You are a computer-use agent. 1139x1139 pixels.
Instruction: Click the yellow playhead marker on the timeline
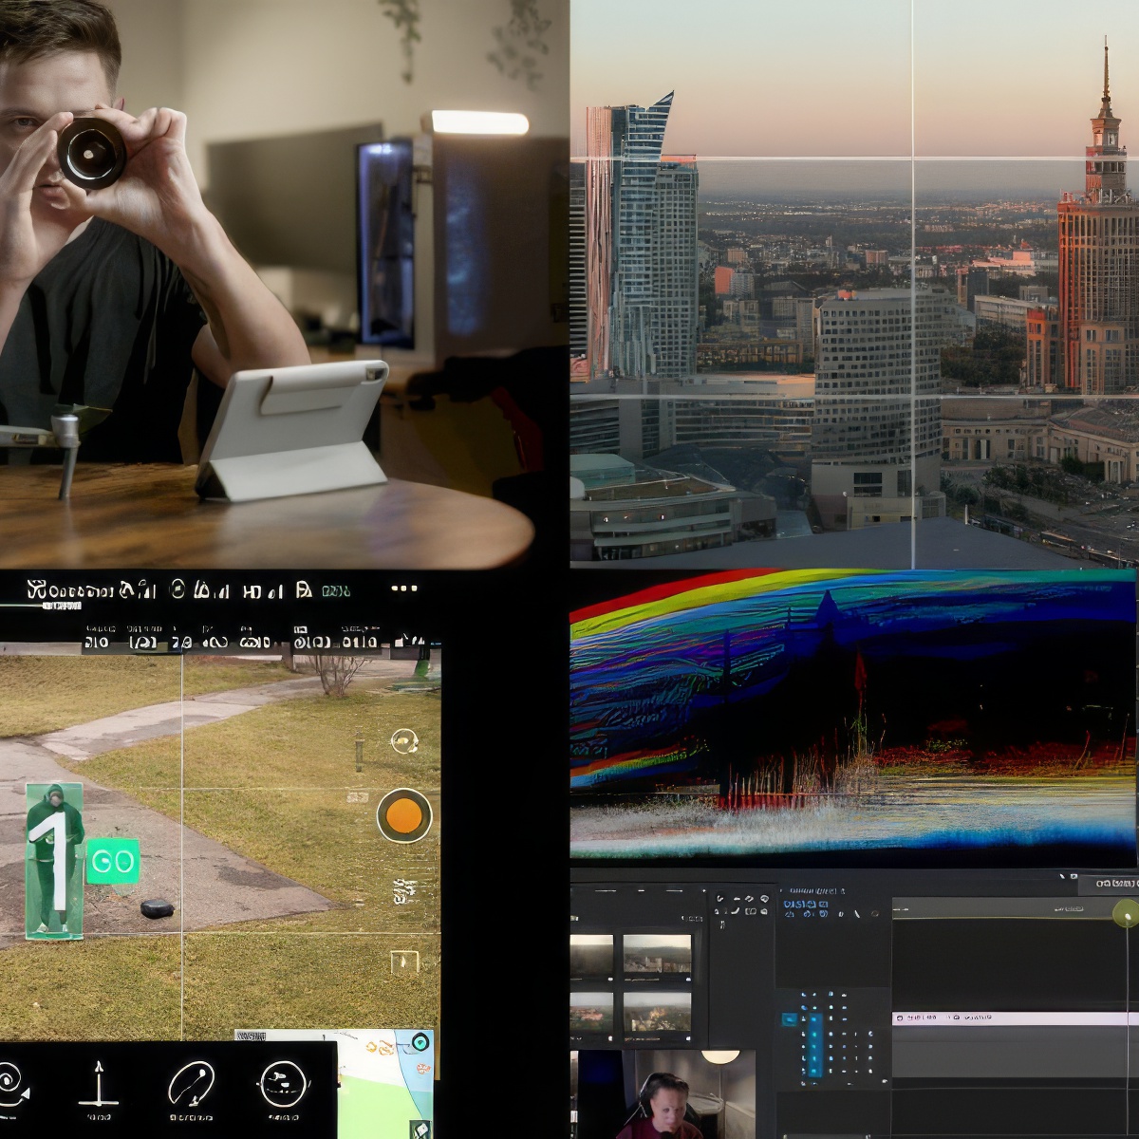pos(1125,915)
